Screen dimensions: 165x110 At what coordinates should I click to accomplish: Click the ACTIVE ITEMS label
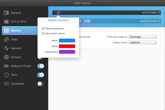149,13
